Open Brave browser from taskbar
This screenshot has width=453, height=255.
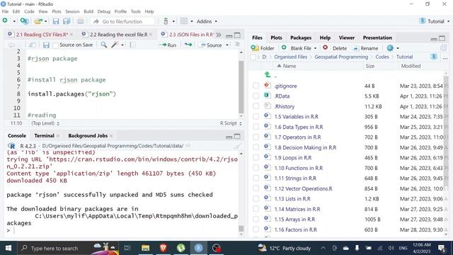164,248
